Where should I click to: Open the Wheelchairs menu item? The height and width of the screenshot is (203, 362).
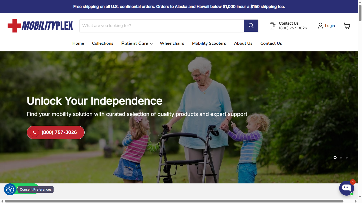[172, 43]
